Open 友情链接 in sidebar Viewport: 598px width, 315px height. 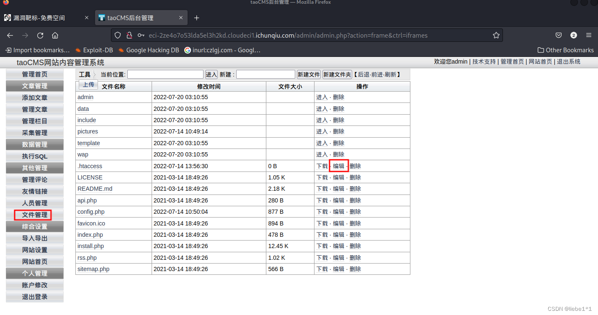[35, 192]
